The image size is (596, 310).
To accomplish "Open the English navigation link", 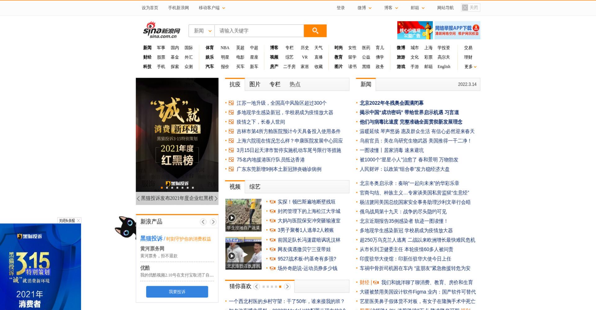I will click(444, 67).
